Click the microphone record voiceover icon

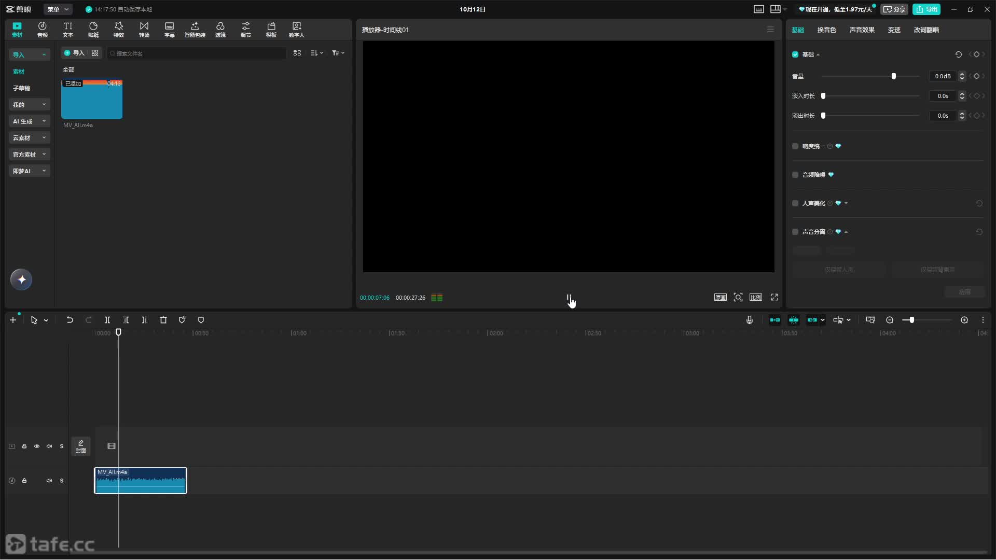pyautogui.click(x=750, y=320)
